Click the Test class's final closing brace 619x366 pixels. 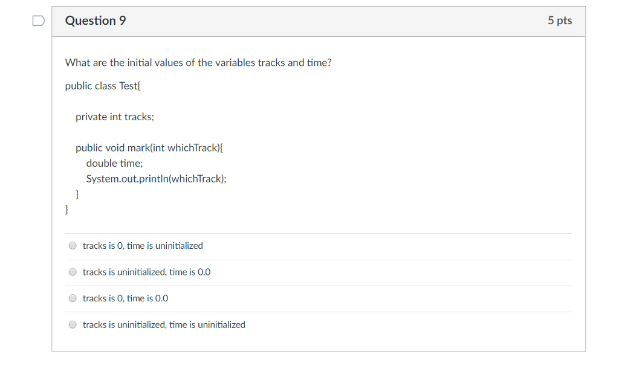(x=67, y=210)
